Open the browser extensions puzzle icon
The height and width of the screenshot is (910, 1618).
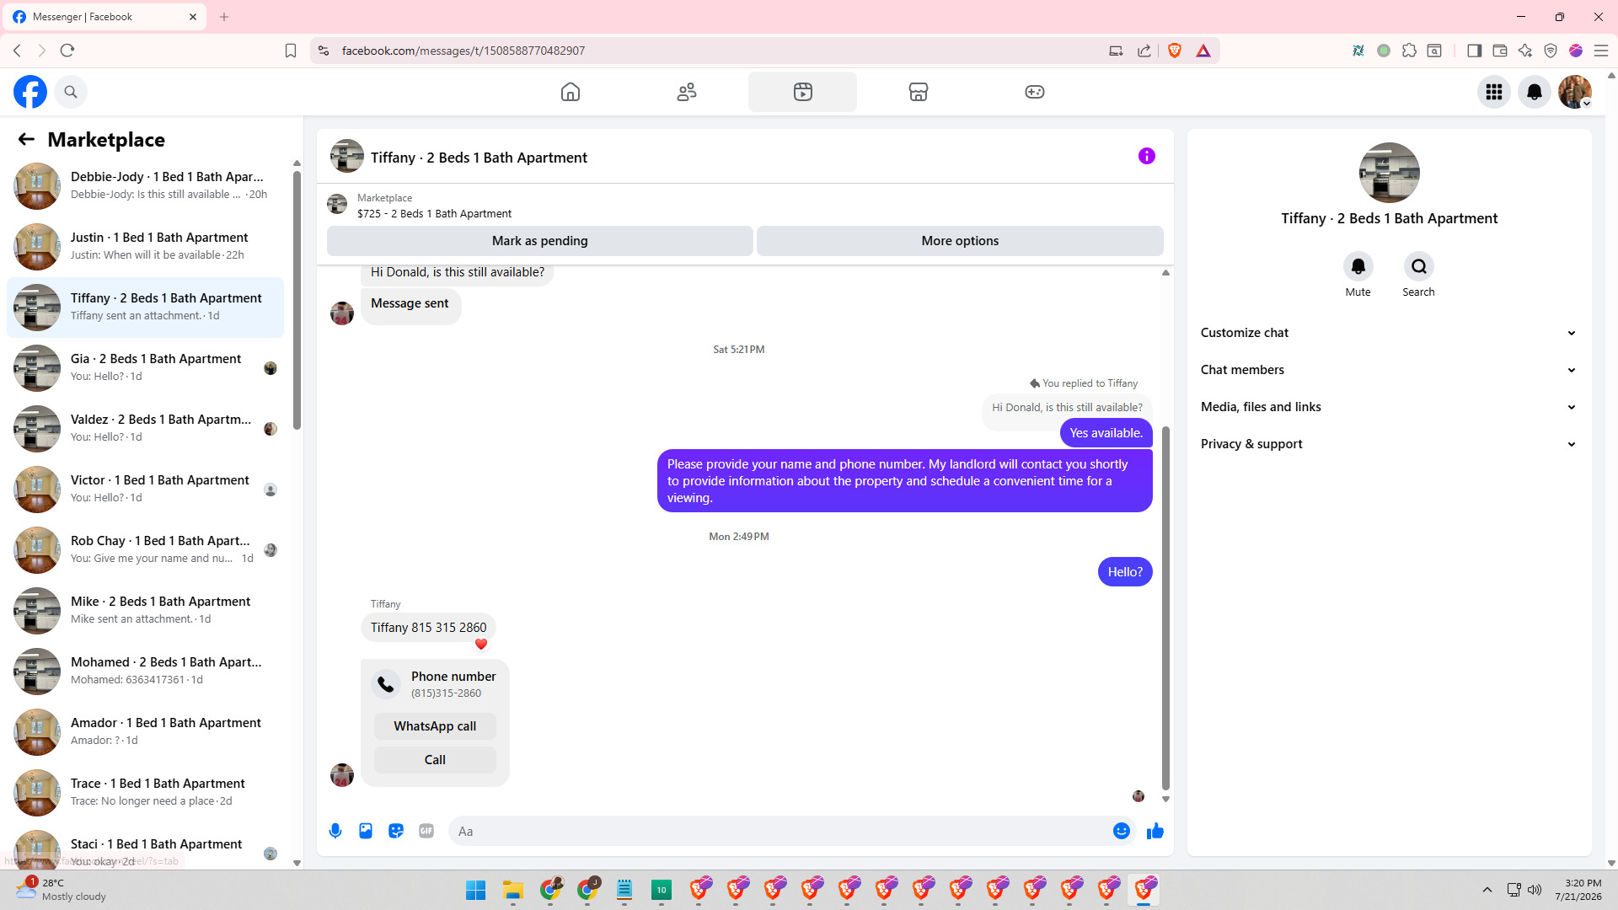(1409, 51)
